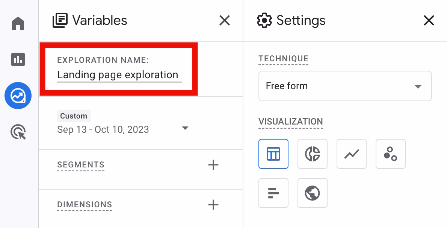
Task: Open Advertising from the left sidebar
Action: (x=18, y=132)
